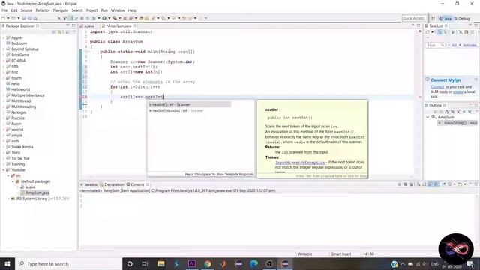Click the taskbar search box
Viewport: 480px width, 270px height.
click(x=68, y=264)
